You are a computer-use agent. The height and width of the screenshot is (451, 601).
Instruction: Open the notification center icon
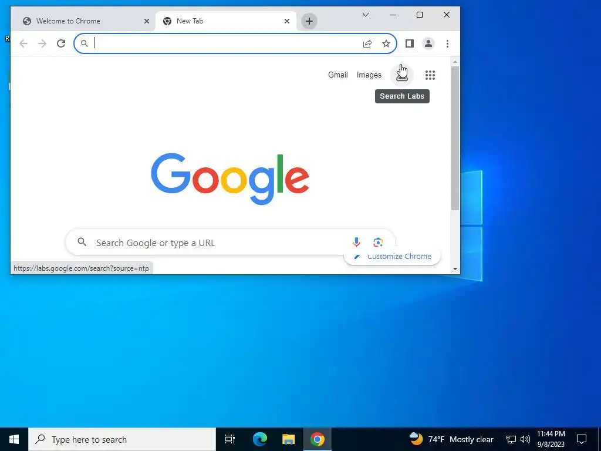coord(582,439)
